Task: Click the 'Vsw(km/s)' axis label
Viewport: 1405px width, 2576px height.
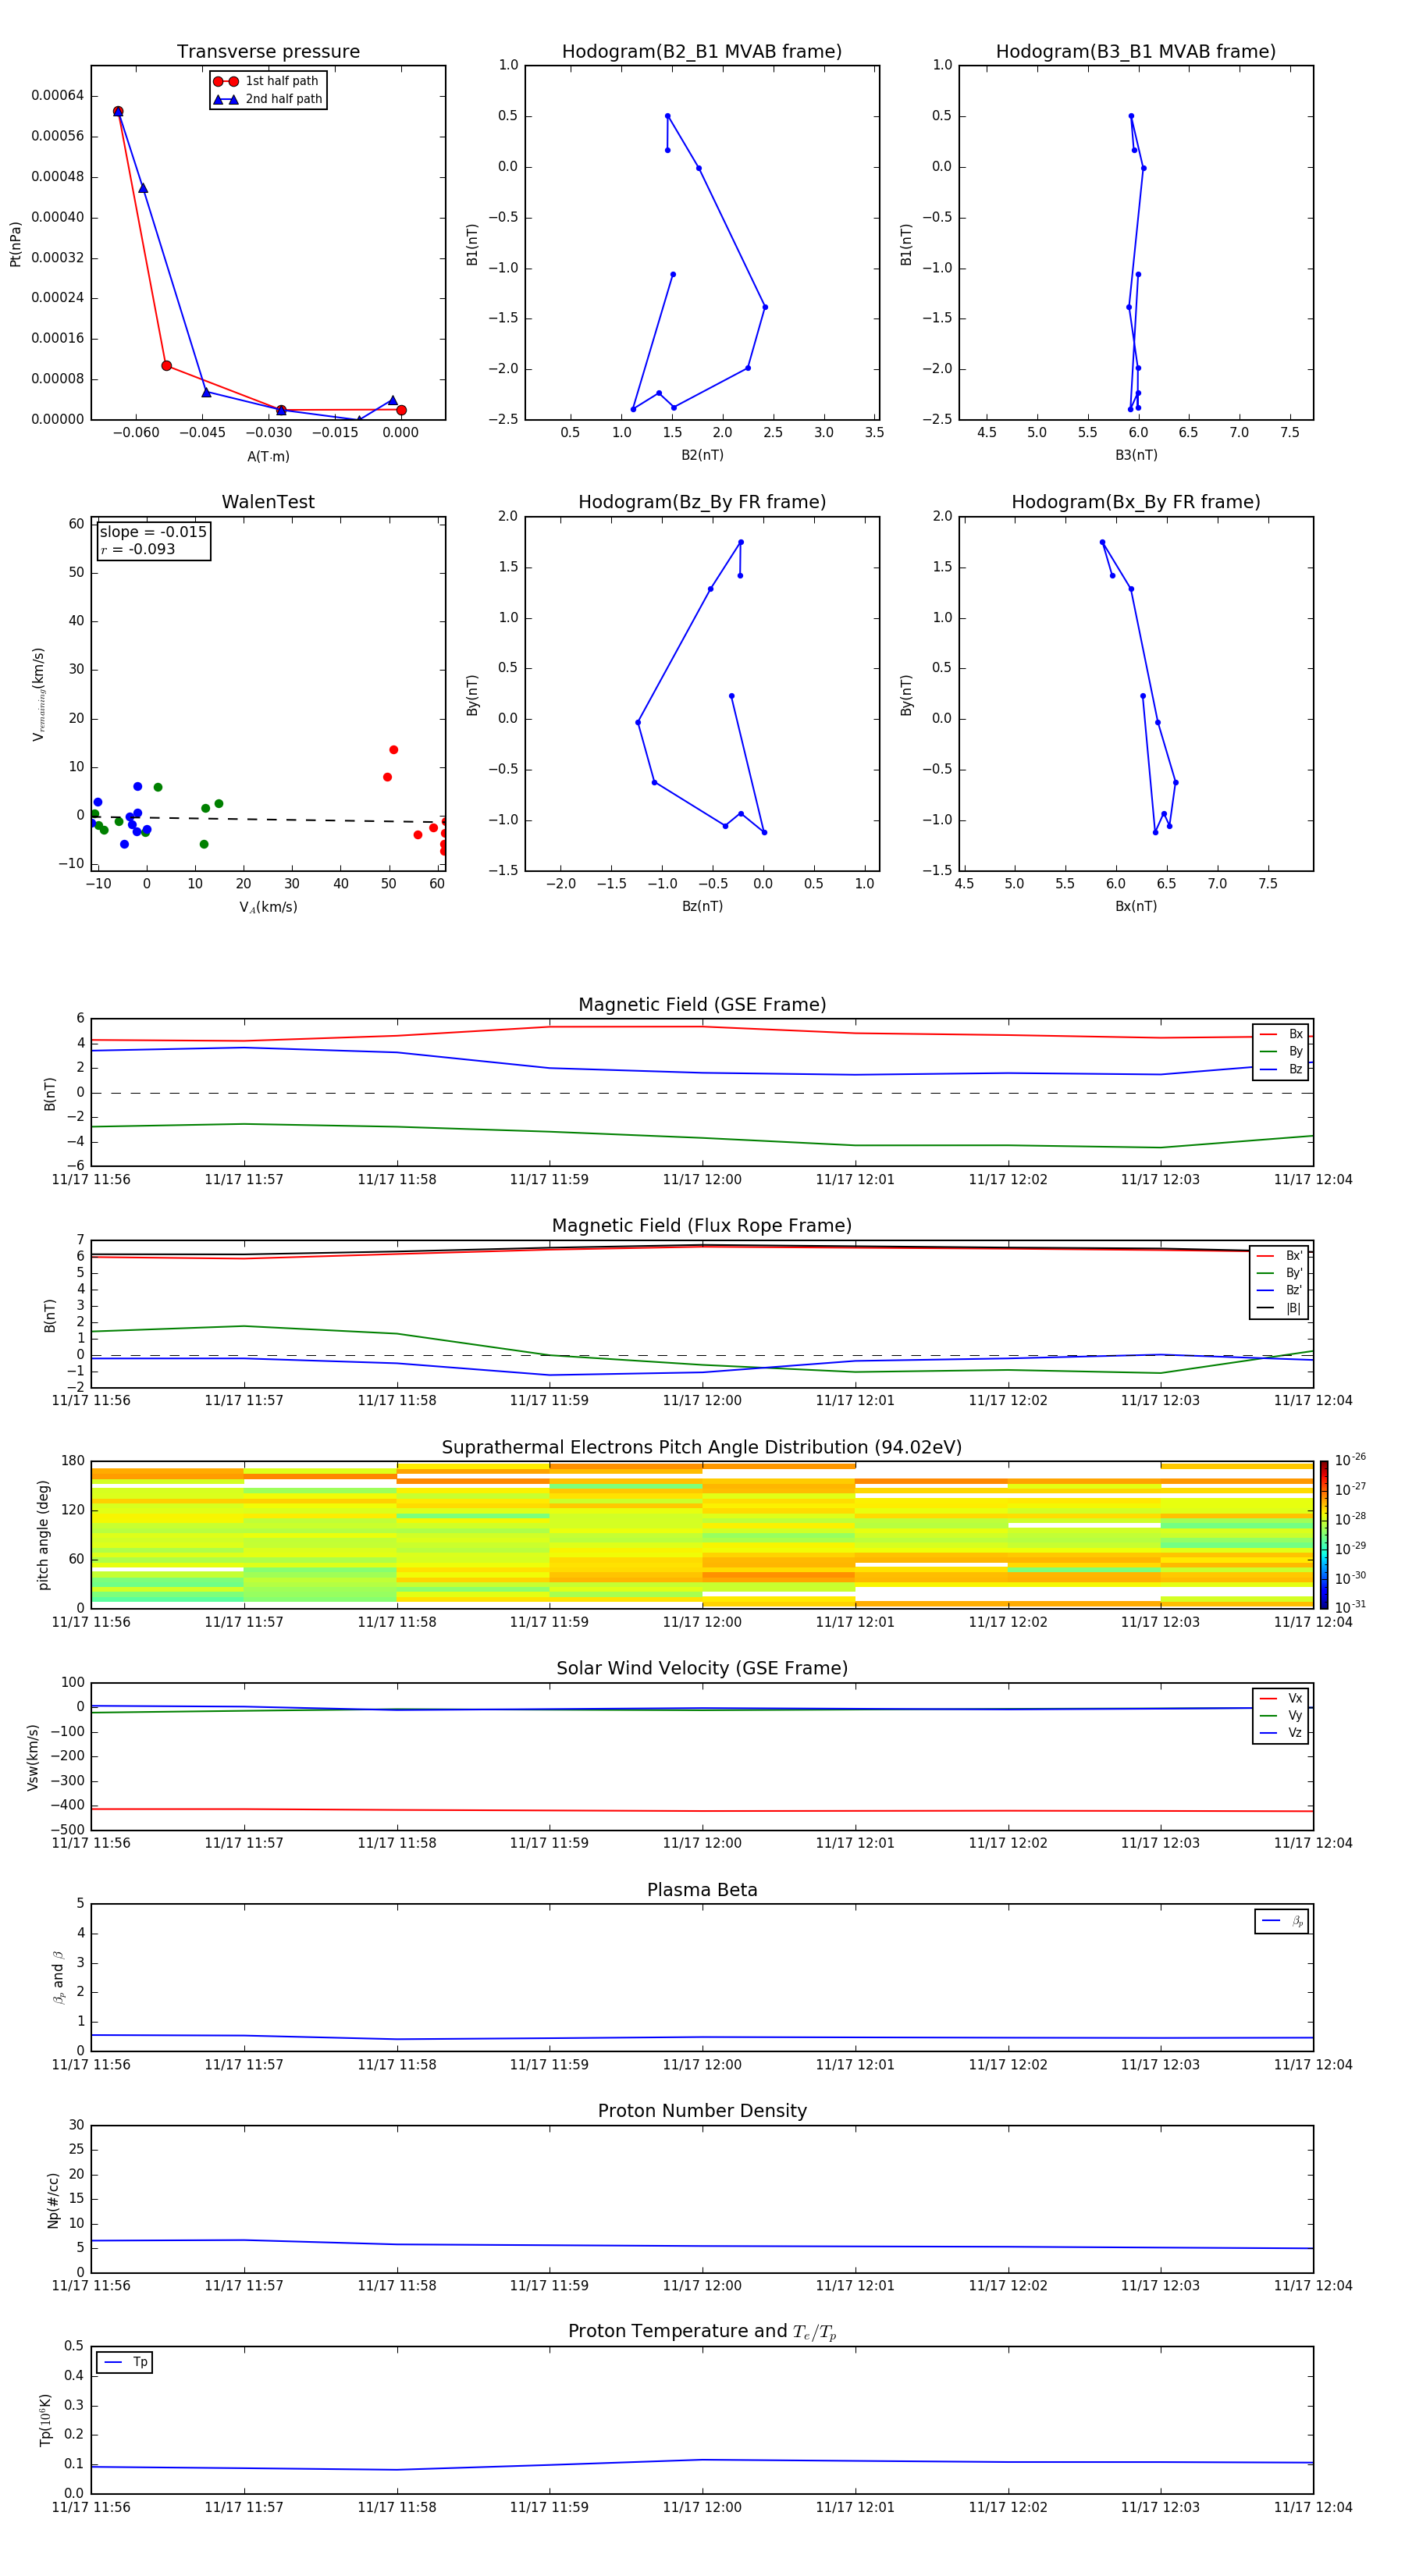Action: pos(33,1757)
